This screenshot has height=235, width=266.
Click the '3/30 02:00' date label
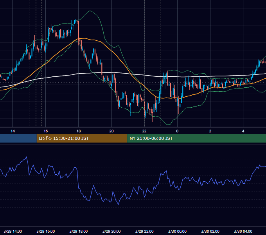[x=210, y=231]
